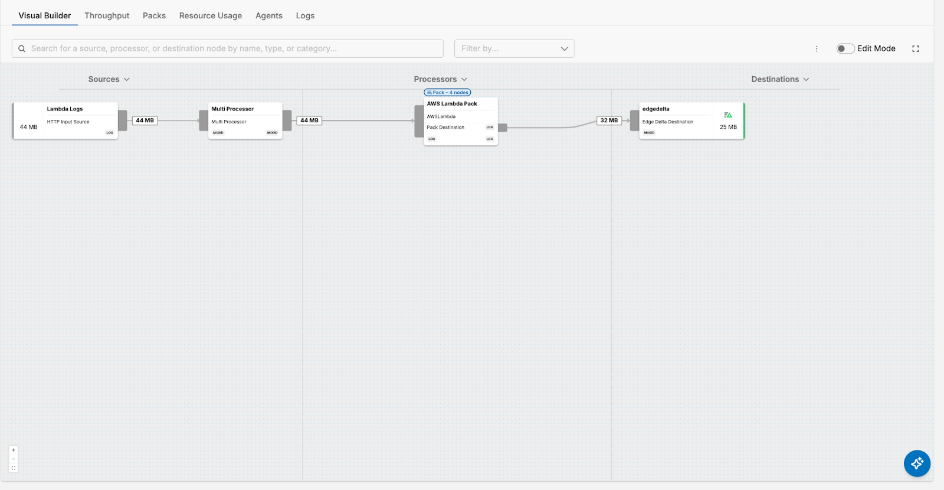Open the AI assistant sparkle button
Screen dimensions: 944x490
[x=917, y=463]
